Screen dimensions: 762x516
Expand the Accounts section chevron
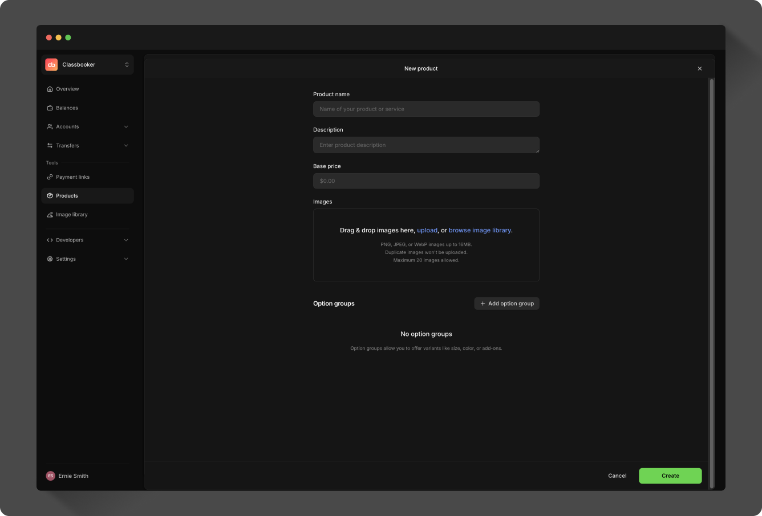[x=126, y=126]
